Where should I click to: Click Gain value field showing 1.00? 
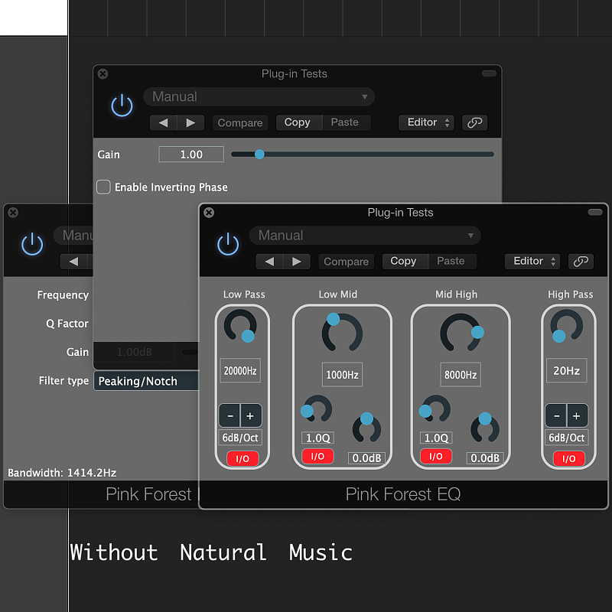(x=191, y=155)
